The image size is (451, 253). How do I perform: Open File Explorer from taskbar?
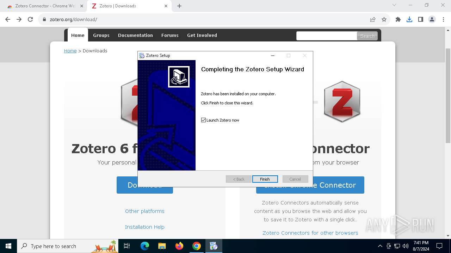click(162, 246)
